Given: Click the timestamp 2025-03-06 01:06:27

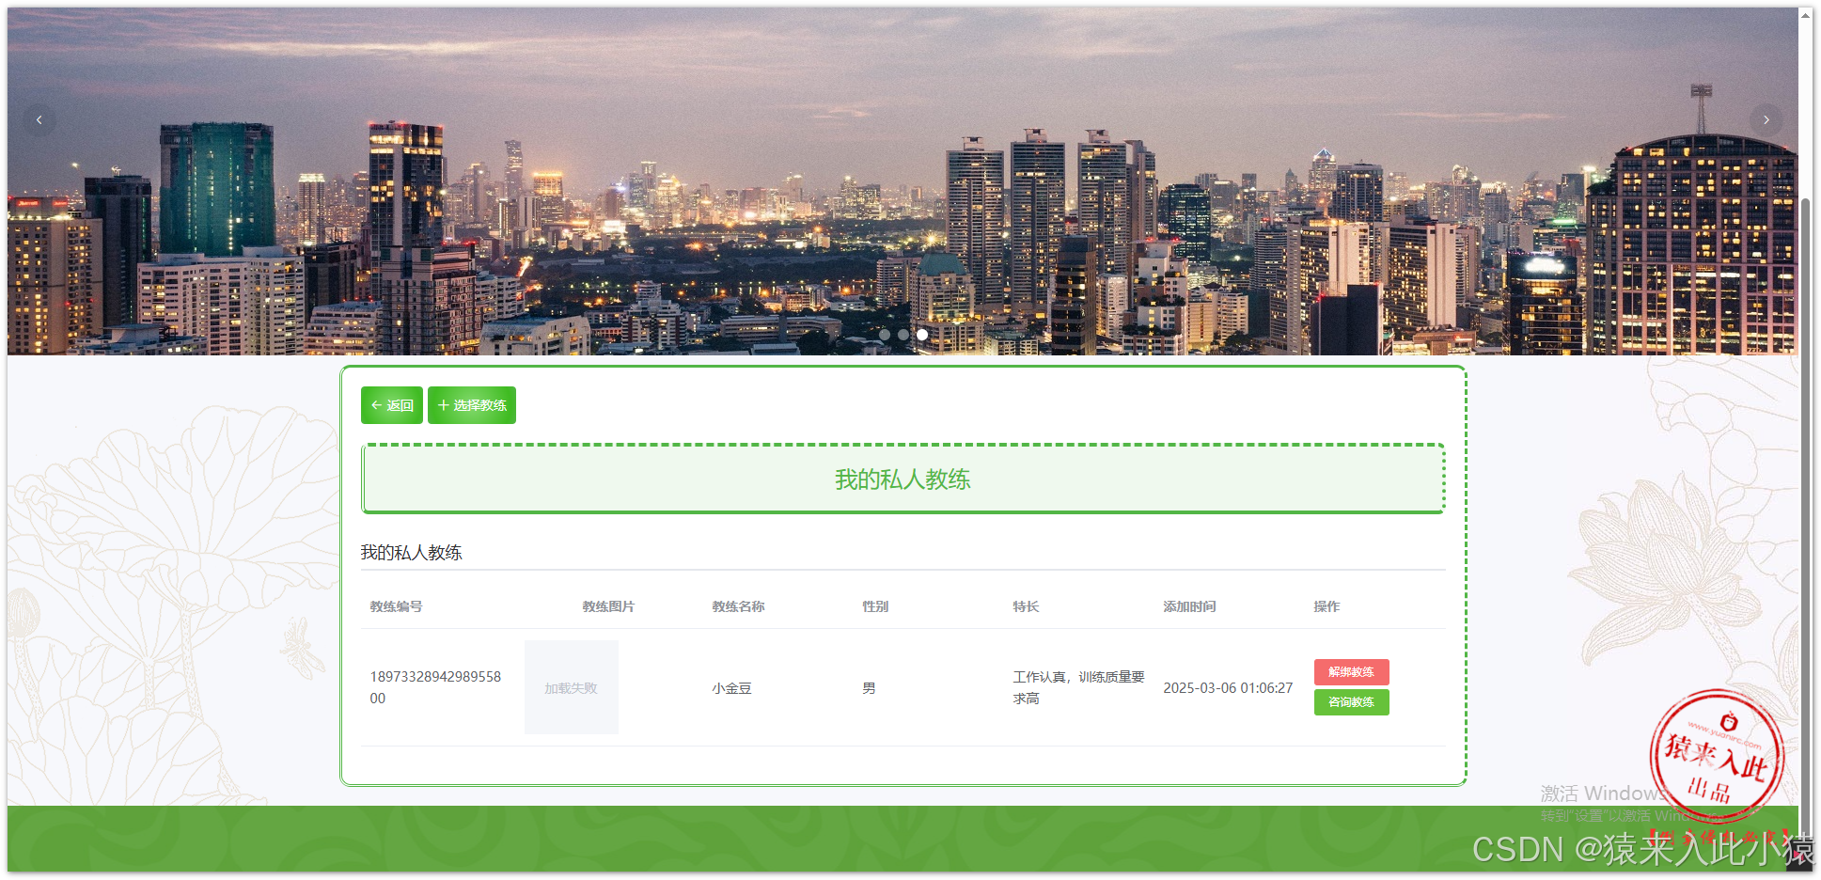Looking at the screenshot, I should (1228, 688).
